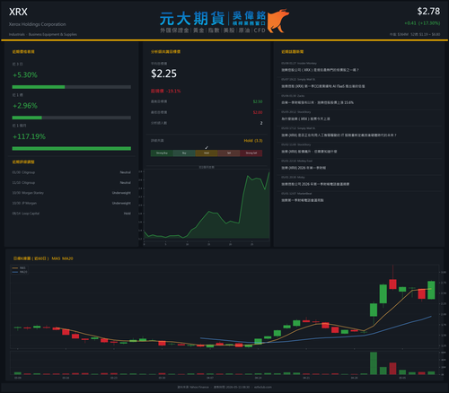Image resolution: width=449 pixels, height=393 pixels.
Task: Click the last green candlestick on chart
Action: click(x=431, y=290)
